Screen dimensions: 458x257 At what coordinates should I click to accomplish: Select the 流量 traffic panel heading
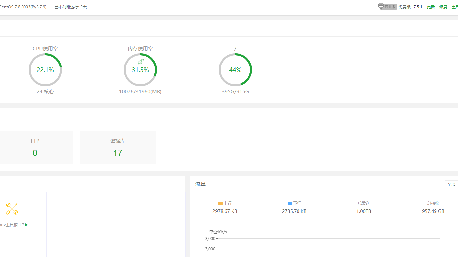pyautogui.click(x=200, y=184)
